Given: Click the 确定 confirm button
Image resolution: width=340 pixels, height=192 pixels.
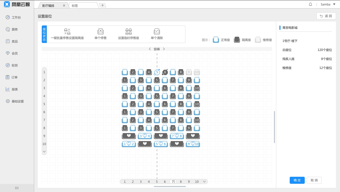Looking at the screenshot, I should (x=297, y=180).
